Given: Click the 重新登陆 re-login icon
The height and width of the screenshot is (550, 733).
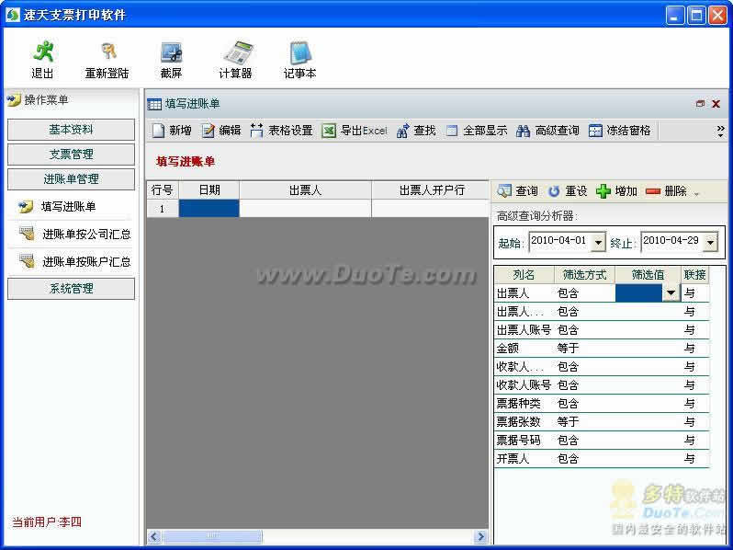Looking at the screenshot, I should pos(107,60).
